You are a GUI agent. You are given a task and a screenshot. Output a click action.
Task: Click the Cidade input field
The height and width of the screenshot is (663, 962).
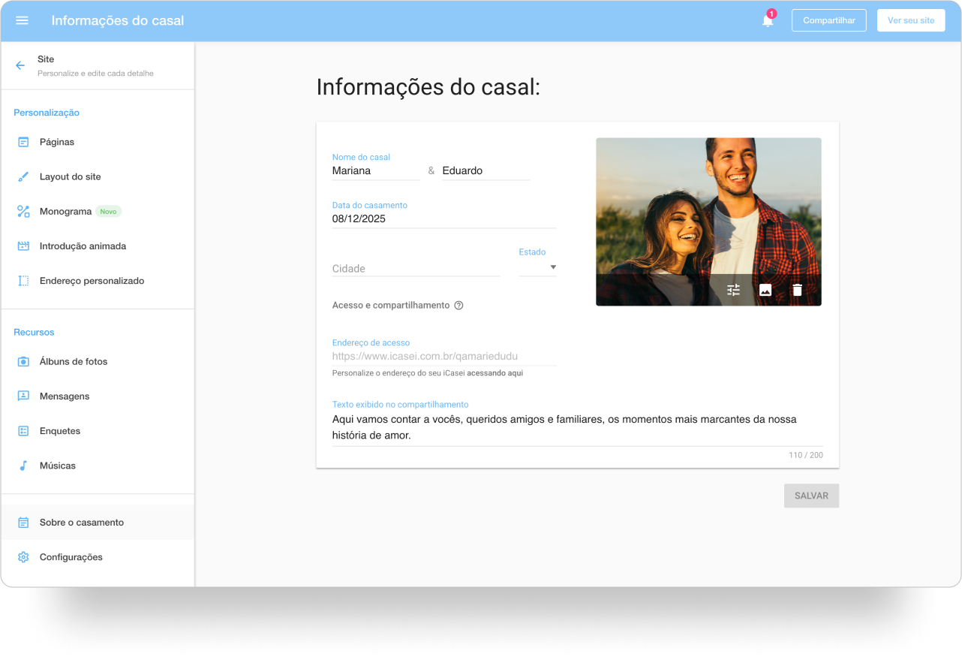[x=416, y=269]
